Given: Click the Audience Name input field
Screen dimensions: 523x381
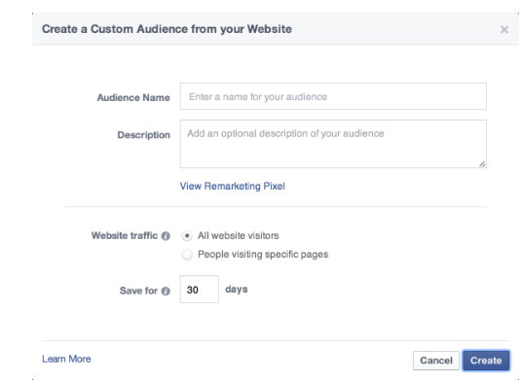Looking at the screenshot, I should [x=333, y=96].
